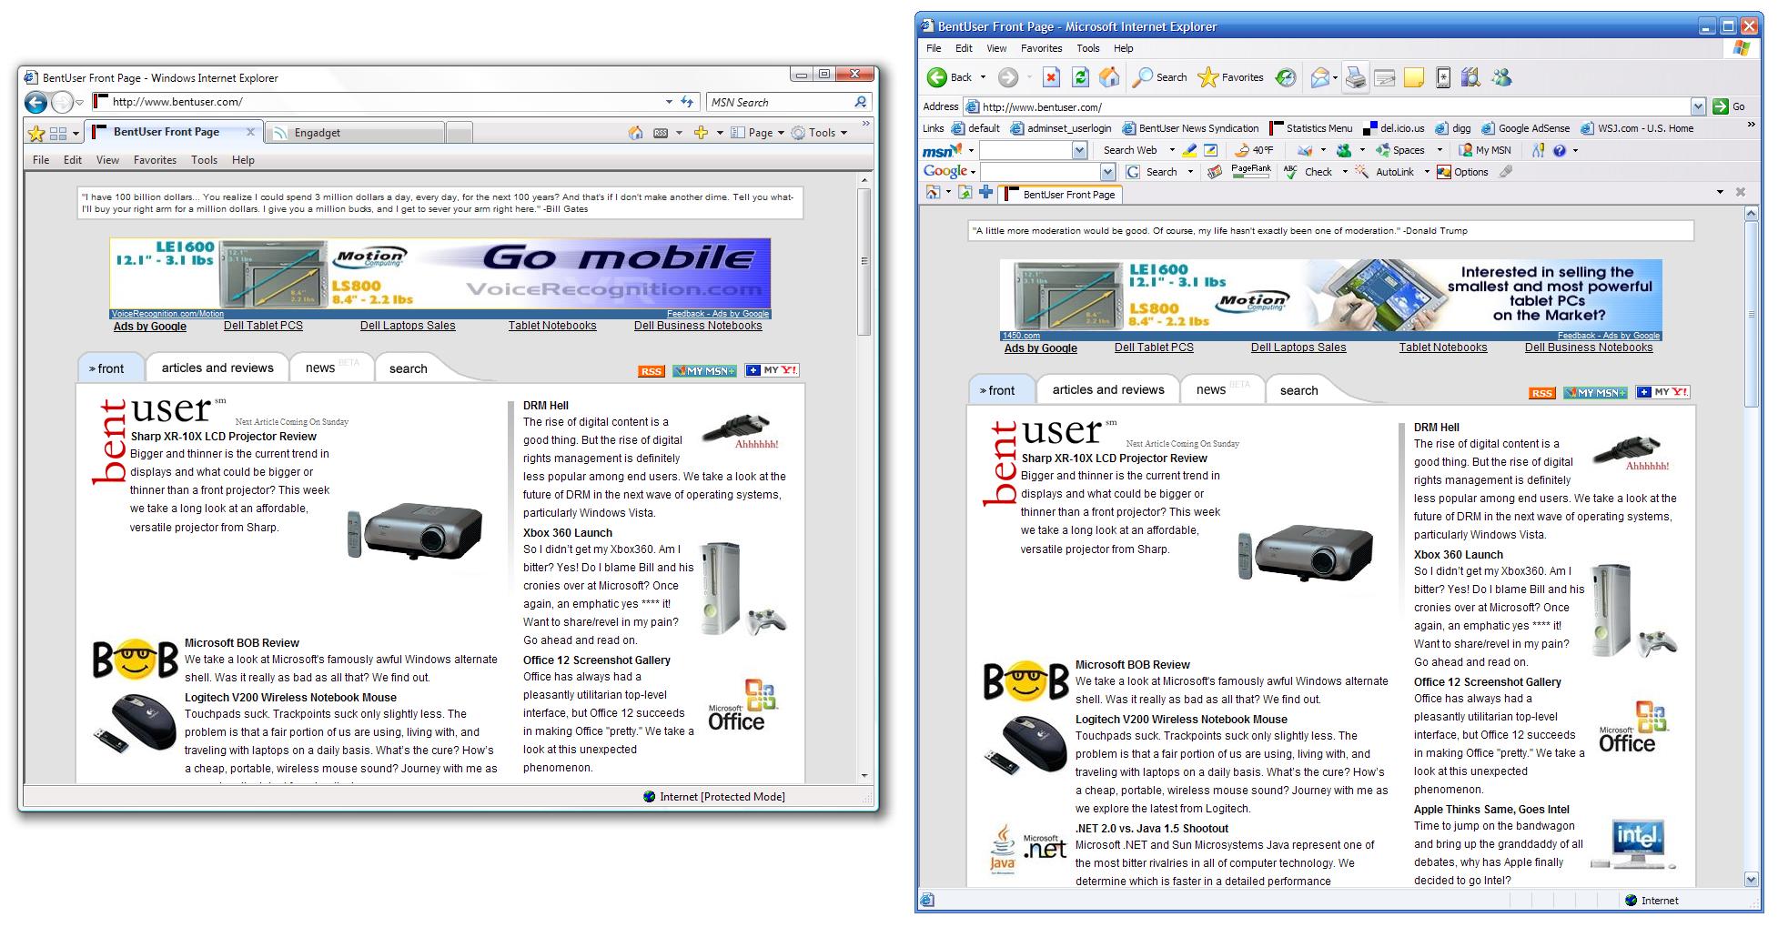The image size is (1778, 927).
Task: Click the blue plus new tab icon
Action: pyautogui.click(x=985, y=193)
